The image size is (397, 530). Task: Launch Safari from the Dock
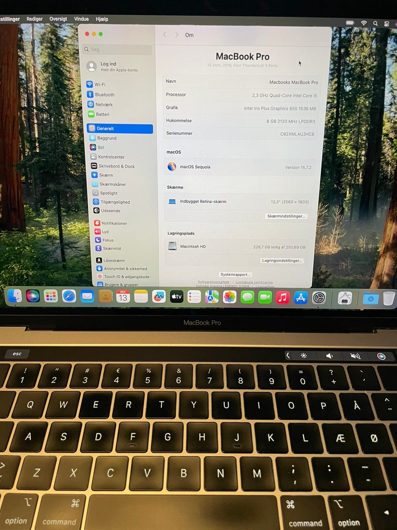pos(69,296)
